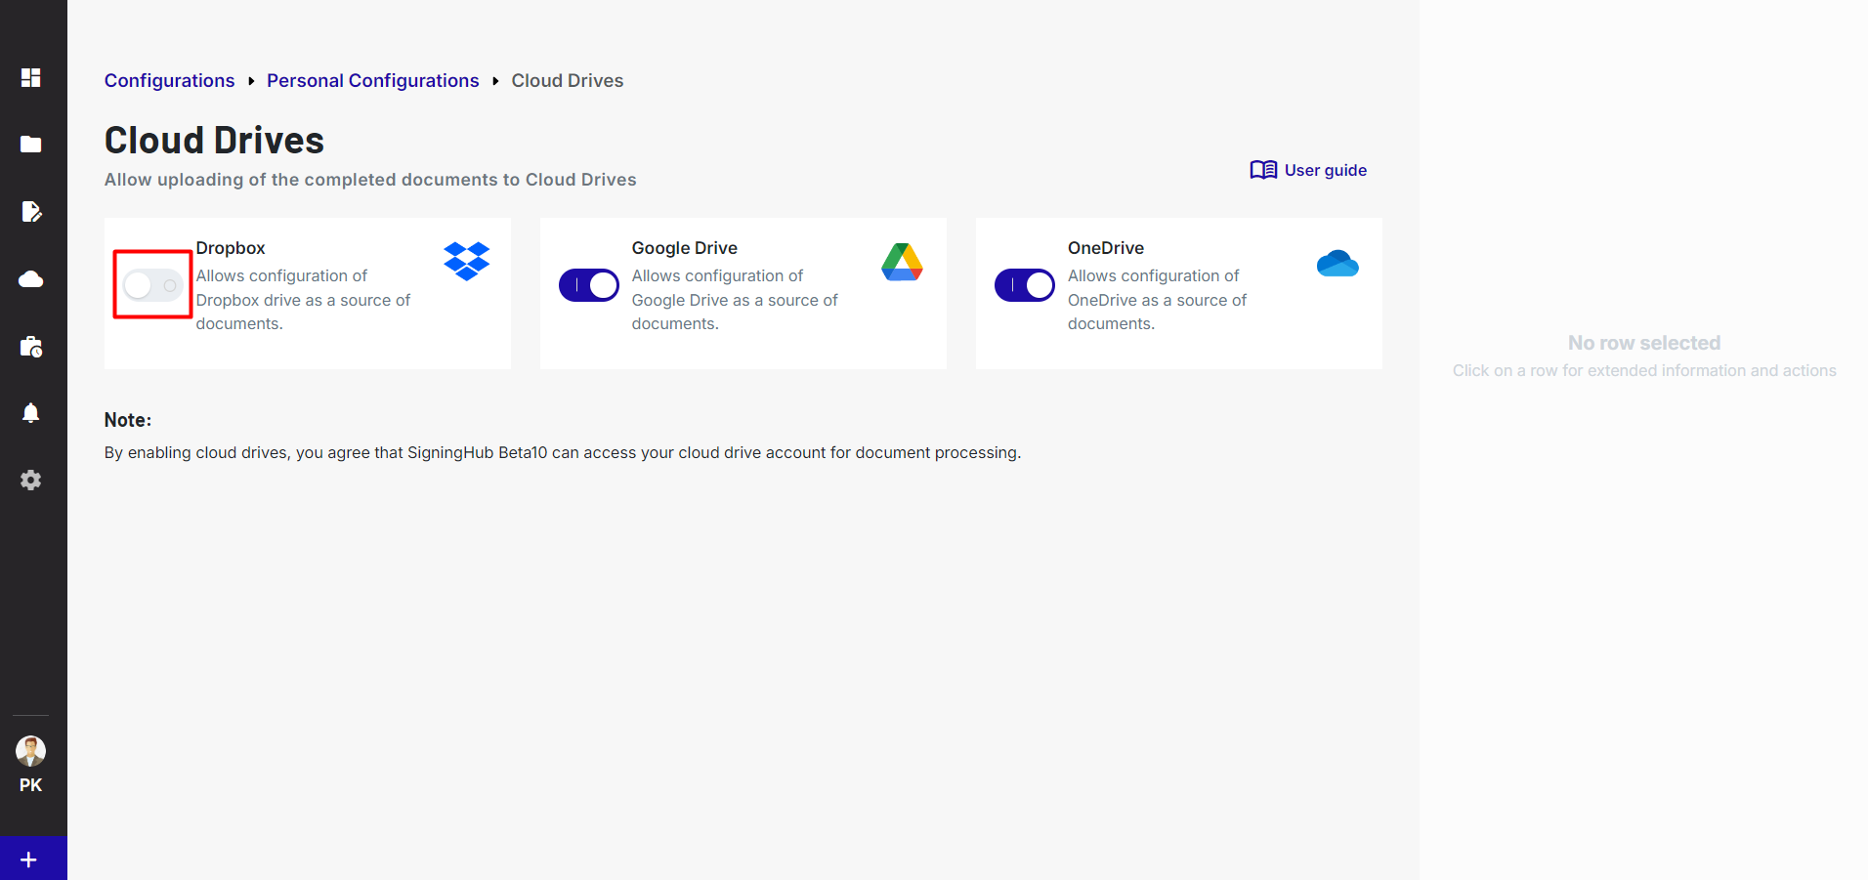Click the OneDrive card title
This screenshot has height=880, width=1868.
pos(1106,248)
